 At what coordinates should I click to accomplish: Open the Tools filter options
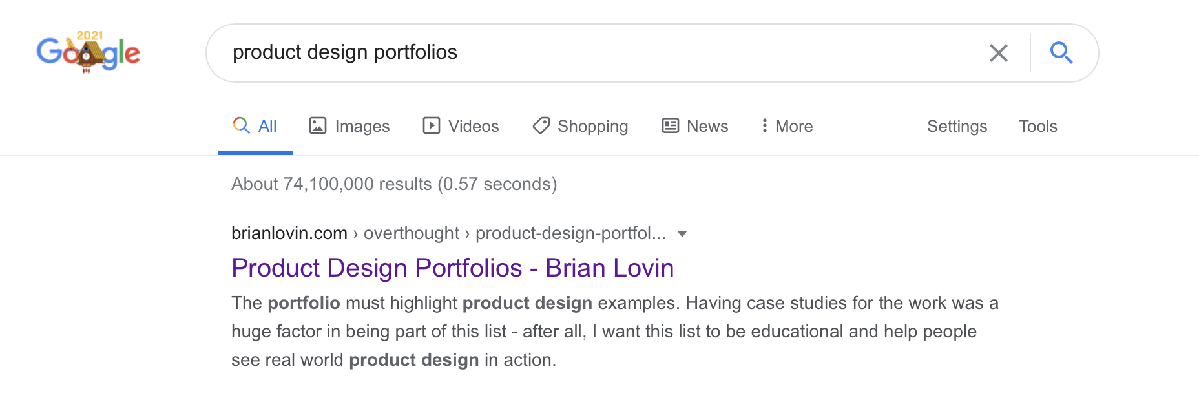(x=1037, y=126)
